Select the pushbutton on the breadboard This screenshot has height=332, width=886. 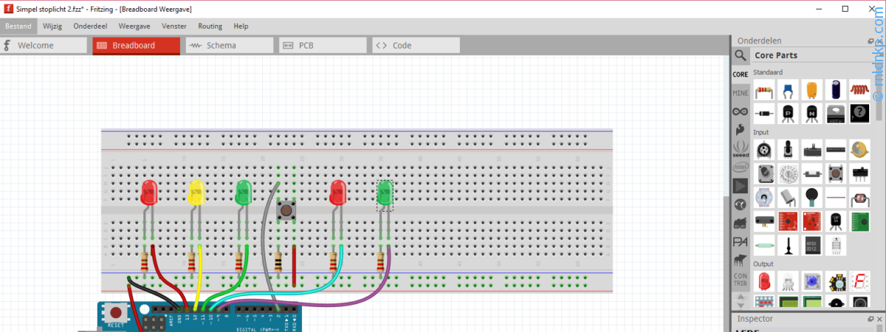click(286, 212)
